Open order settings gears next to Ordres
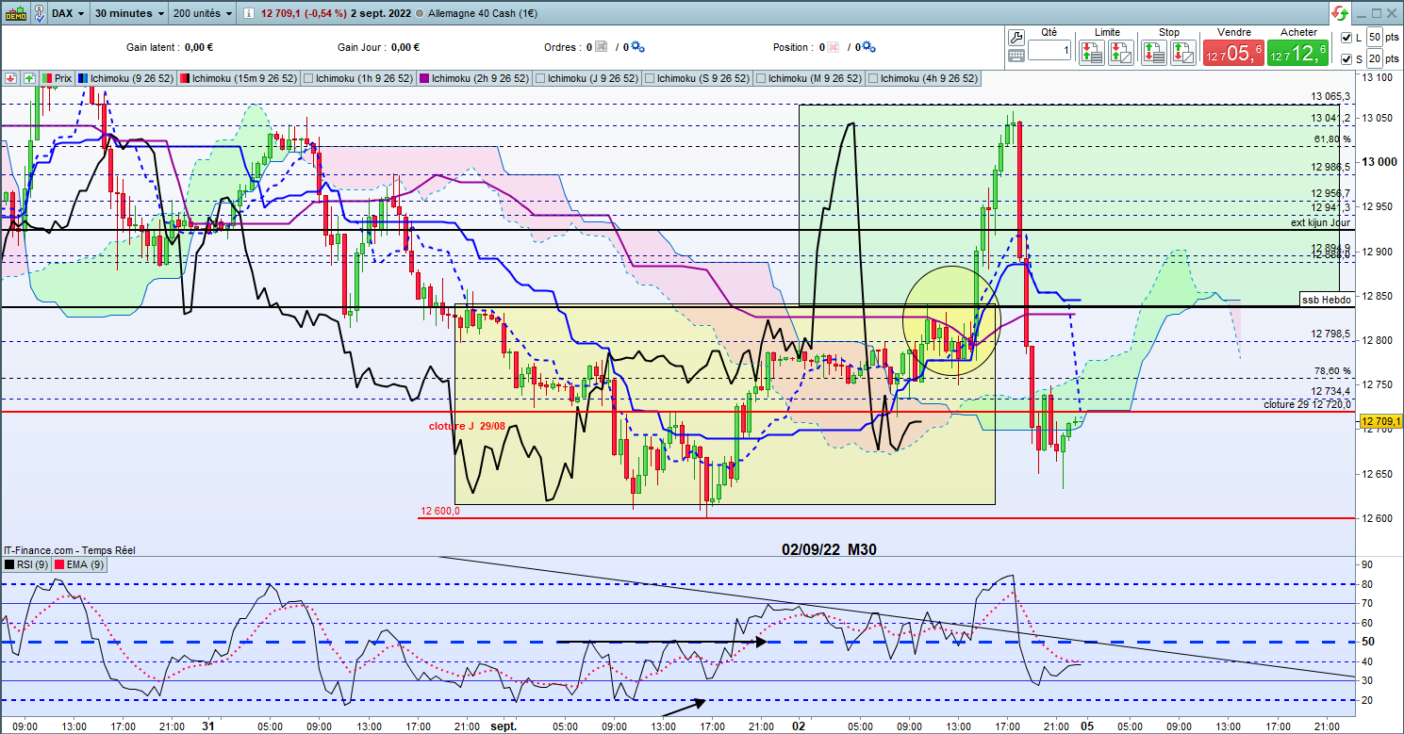 coord(637,47)
